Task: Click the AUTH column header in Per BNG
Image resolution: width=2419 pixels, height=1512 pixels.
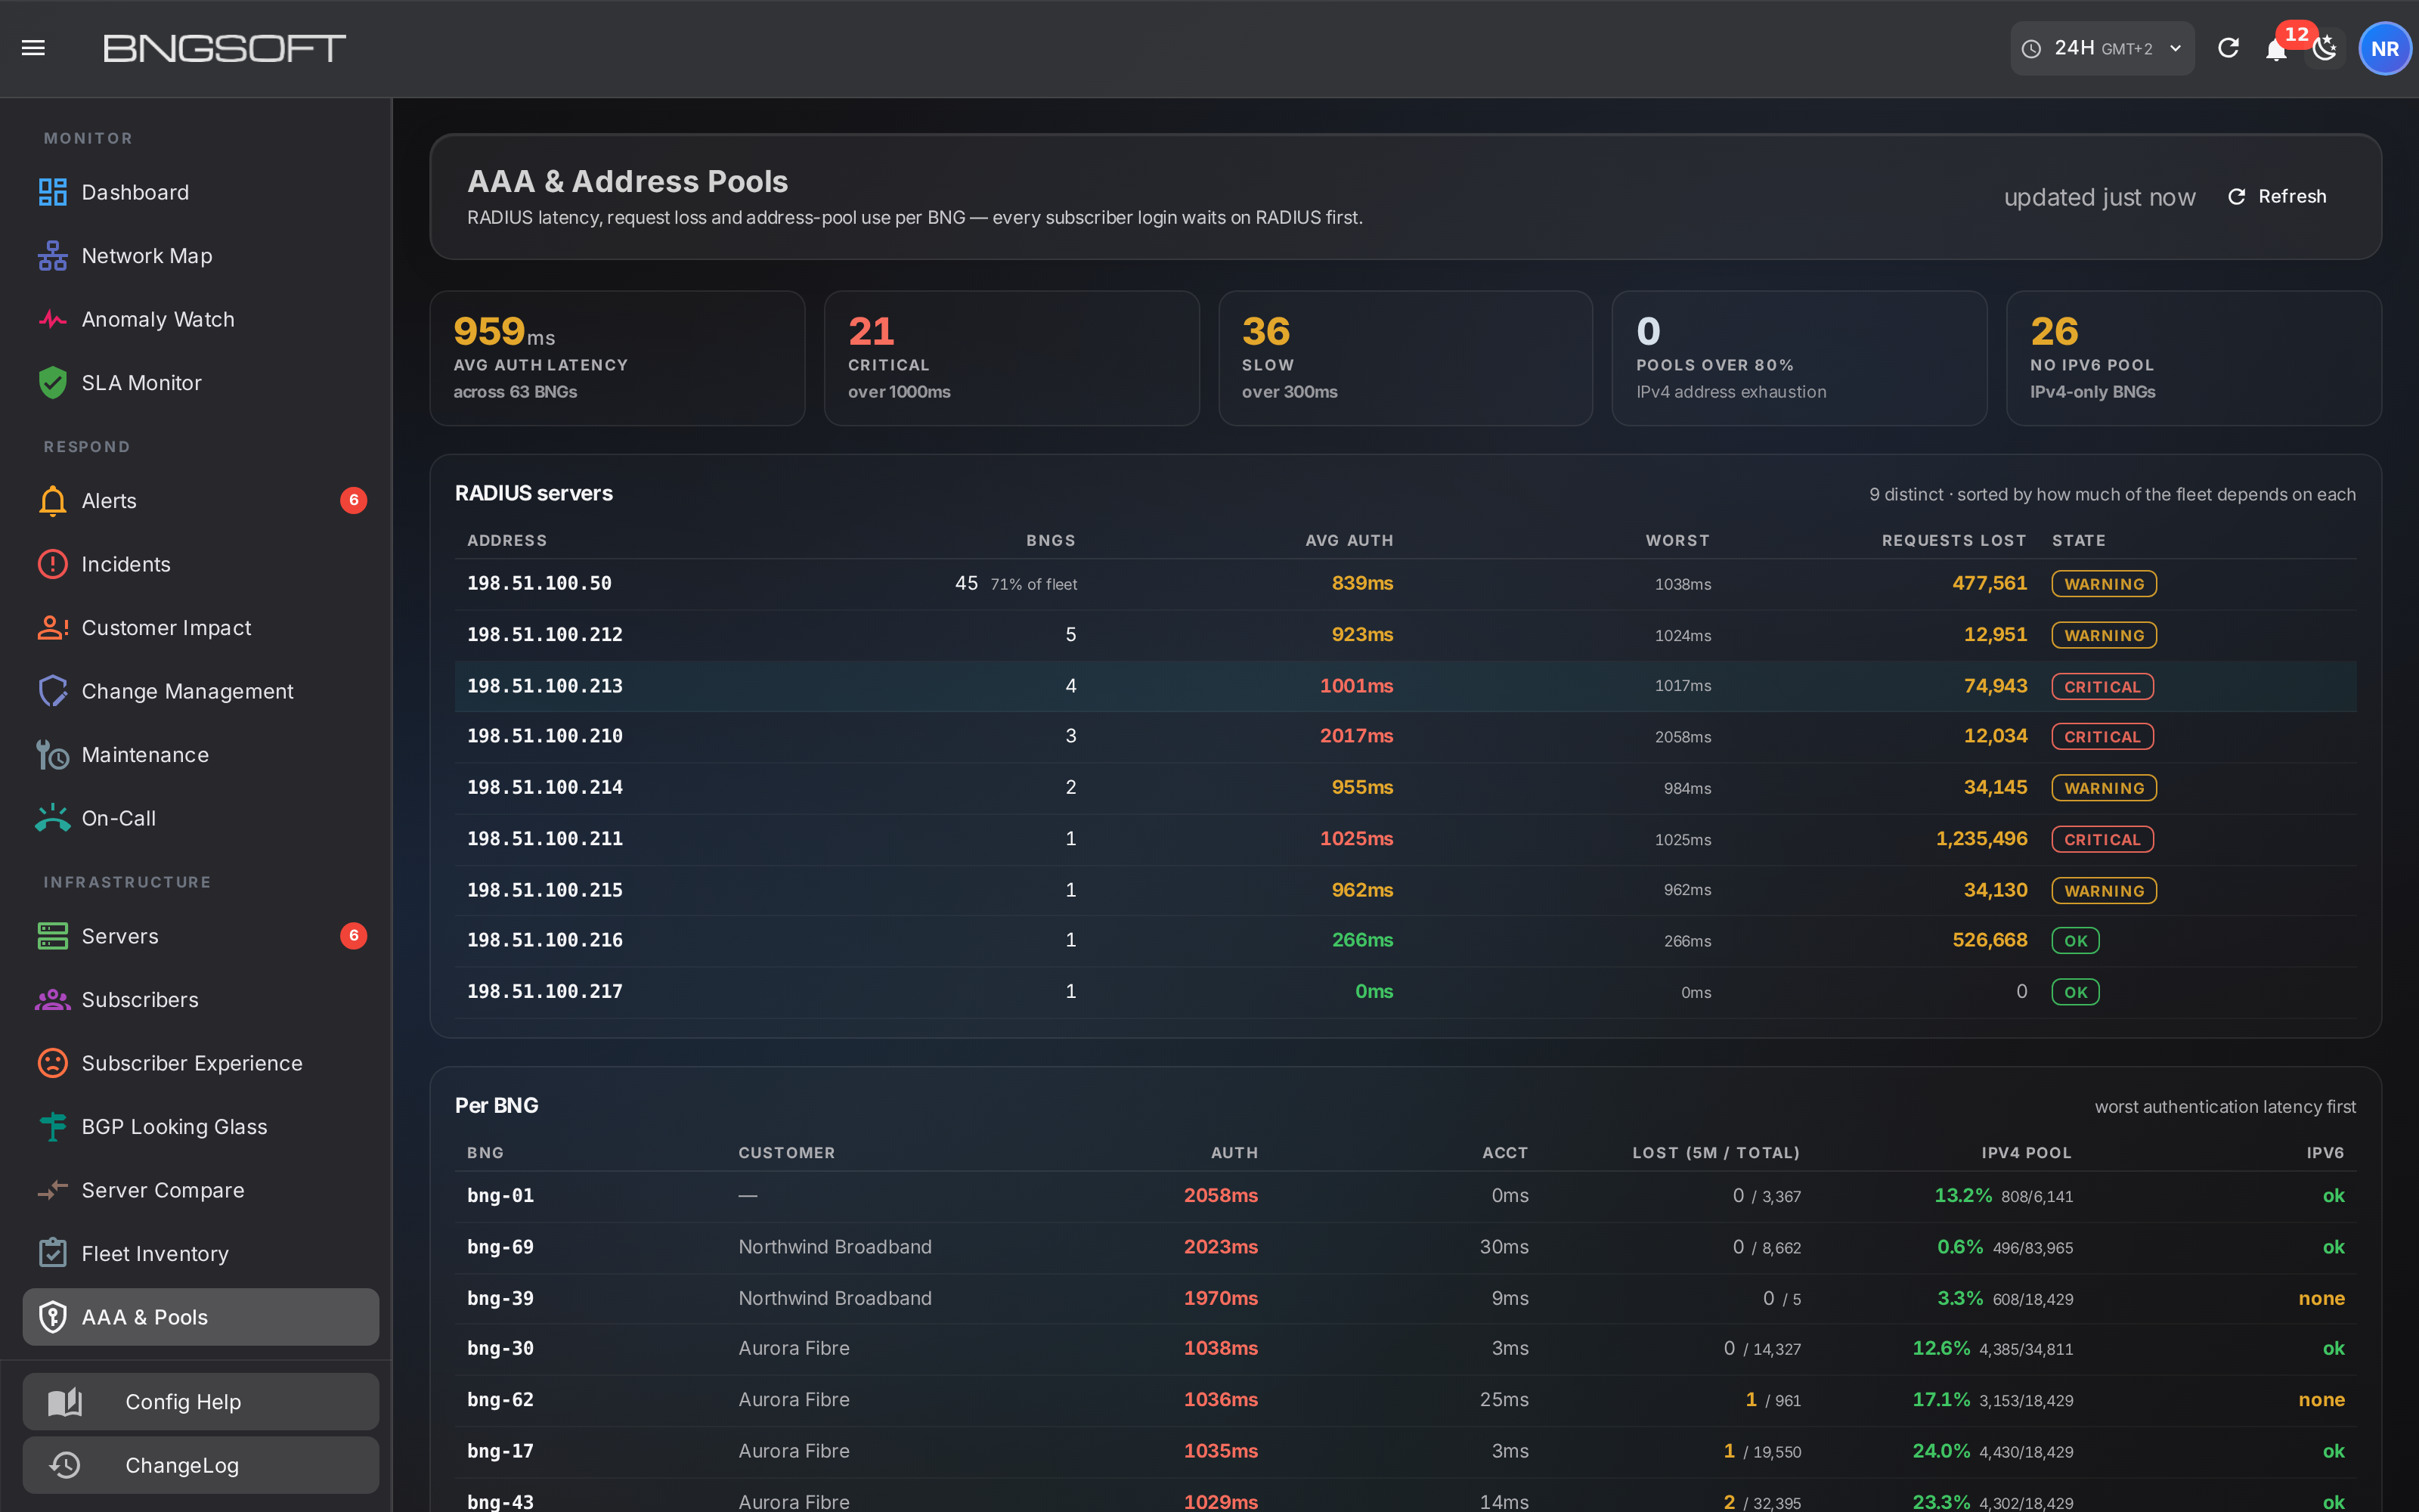Action: tap(1234, 1153)
